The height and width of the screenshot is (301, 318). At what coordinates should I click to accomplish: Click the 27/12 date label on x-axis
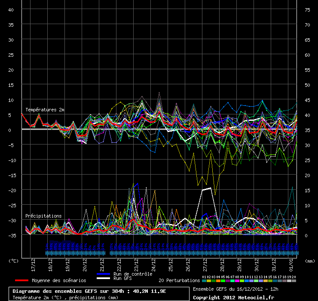pyautogui.click(x=205, y=265)
